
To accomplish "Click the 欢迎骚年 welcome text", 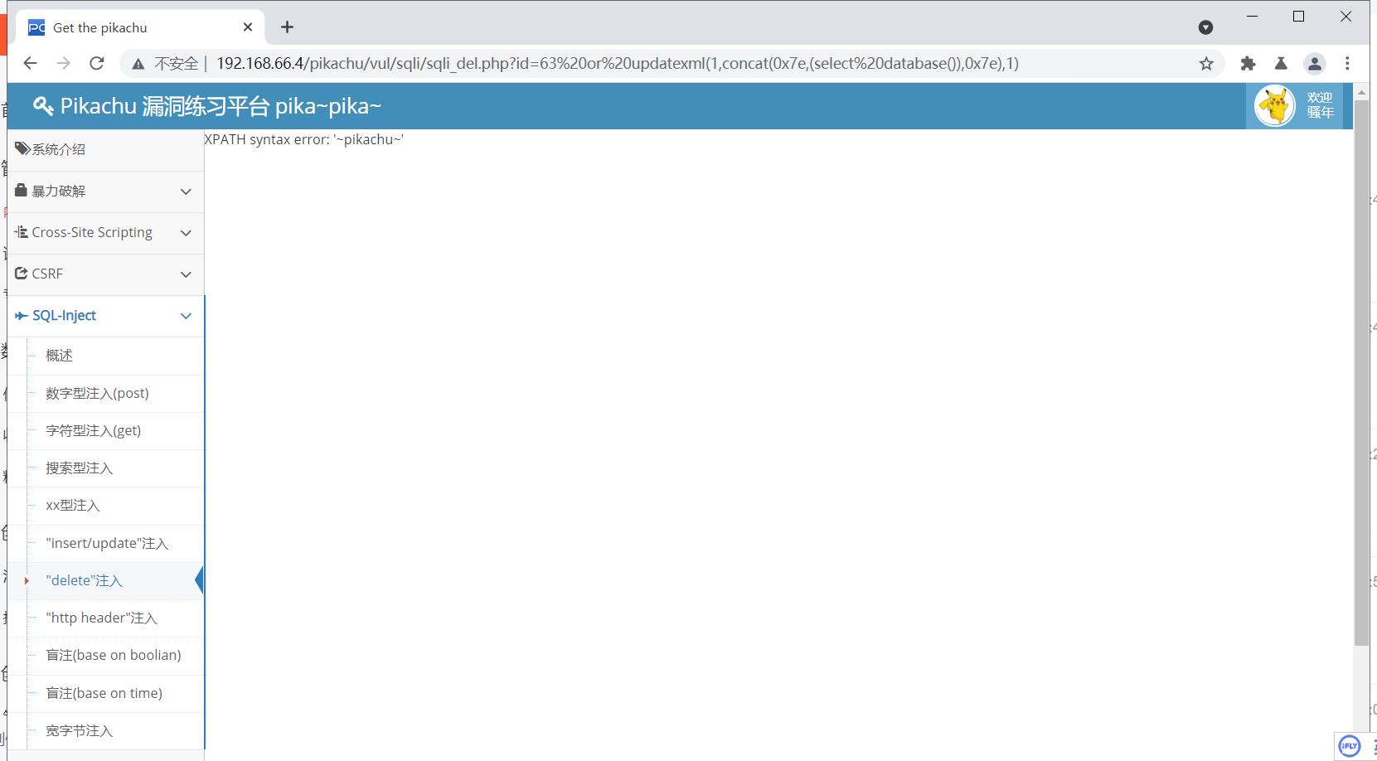I will click(1320, 105).
